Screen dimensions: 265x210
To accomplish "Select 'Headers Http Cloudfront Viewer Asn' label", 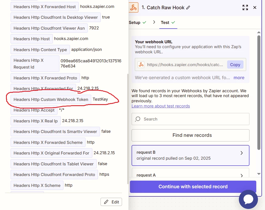I will [x=49, y=28].
